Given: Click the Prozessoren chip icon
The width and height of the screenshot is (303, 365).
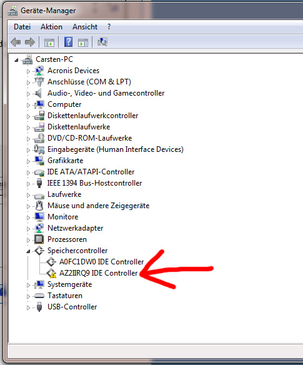Looking at the screenshot, I should [x=39, y=239].
